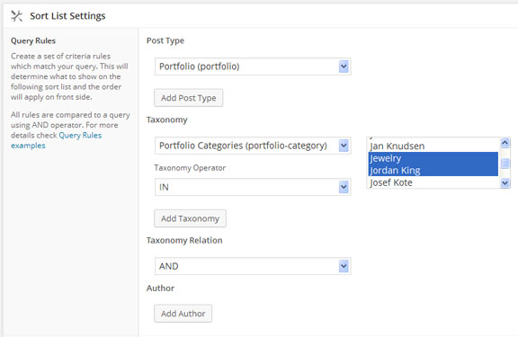Click the Post Type label
518x337 pixels.
point(165,40)
